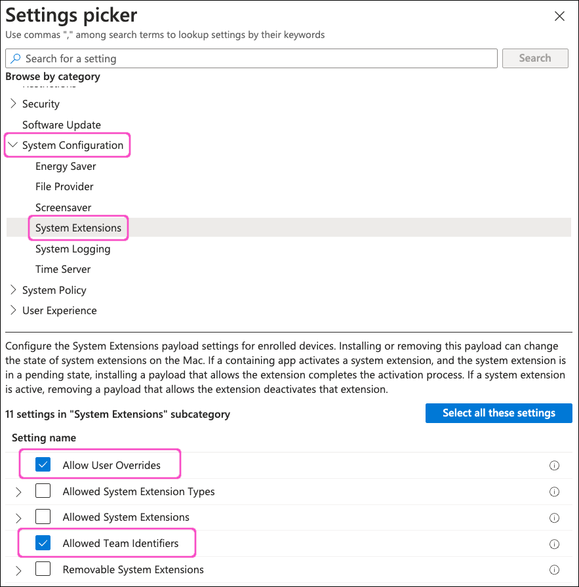The height and width of the screenshot is (587, 579).
Task: Uncheck Allowed Team Identifiers checkbox
Action: [43, 543]
